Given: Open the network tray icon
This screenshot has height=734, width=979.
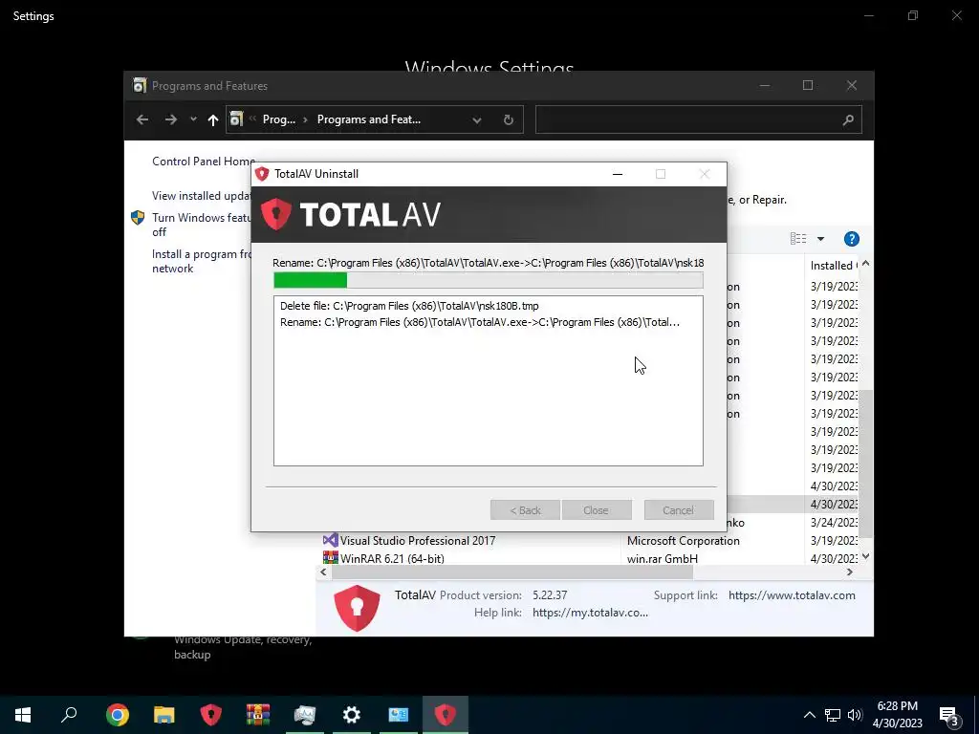Looking at the screenshot, I should 833,715.
